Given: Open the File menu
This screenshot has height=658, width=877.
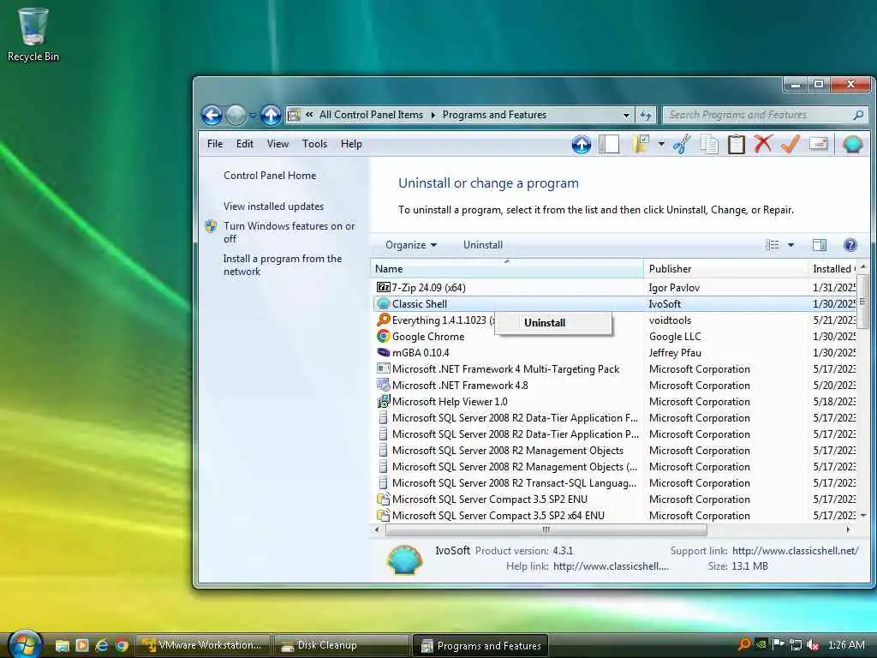Looking at the screenshot, I should pos(215,144).
